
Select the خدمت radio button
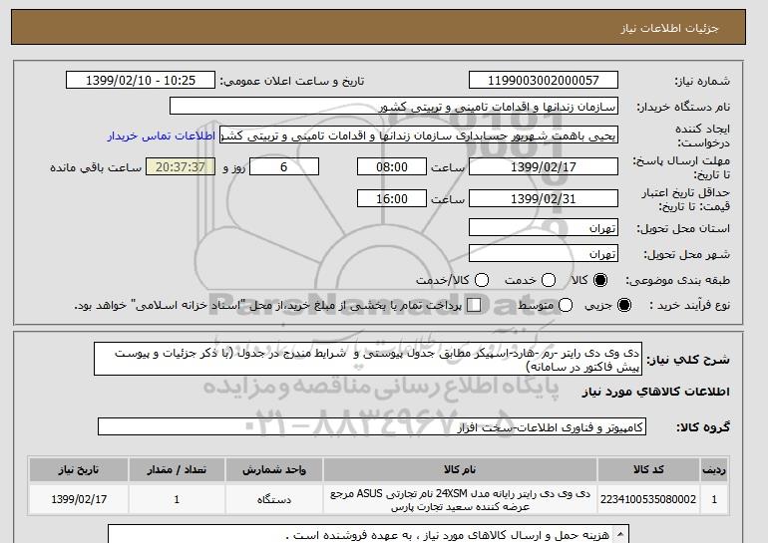click(549, 280)
